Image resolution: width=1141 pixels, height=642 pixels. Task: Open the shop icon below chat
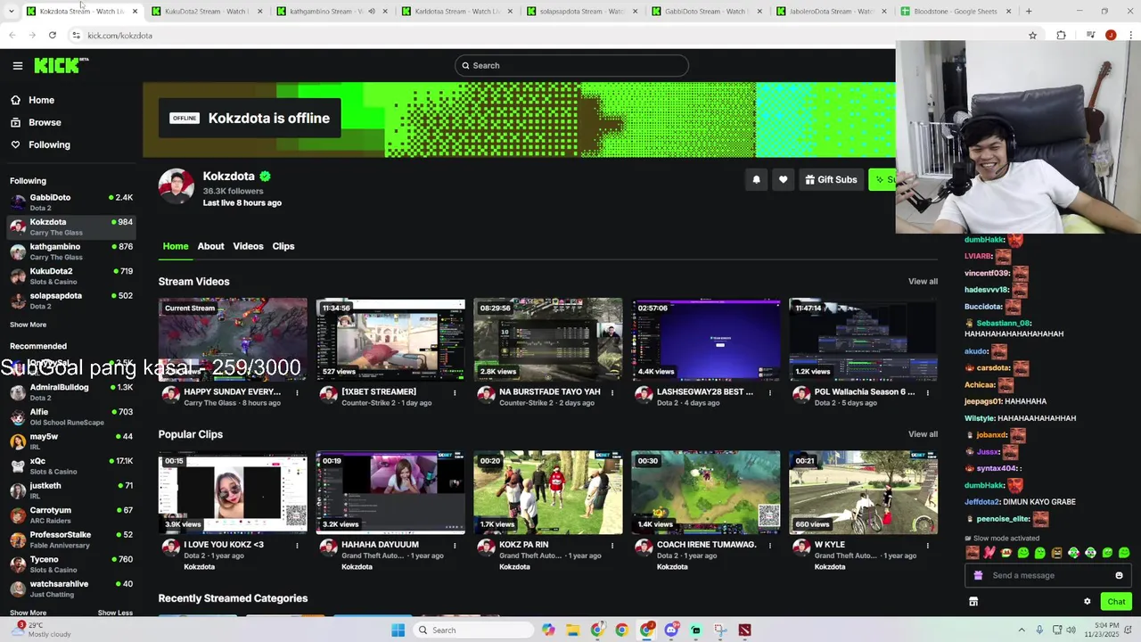973,602
